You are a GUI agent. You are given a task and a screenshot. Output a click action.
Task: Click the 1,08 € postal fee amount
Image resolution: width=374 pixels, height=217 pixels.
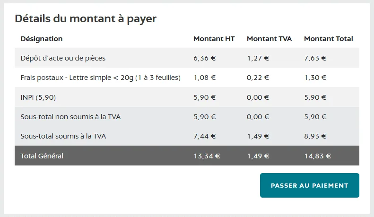[204, 78]
